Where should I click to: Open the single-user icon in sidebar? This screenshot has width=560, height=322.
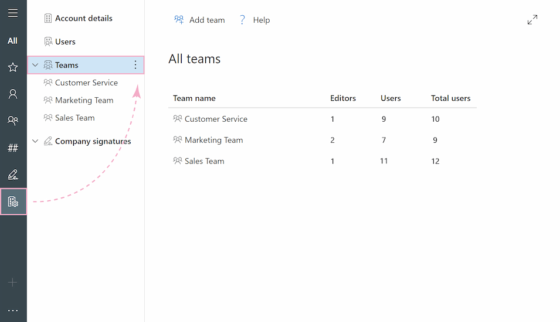(x=13, y=94)
